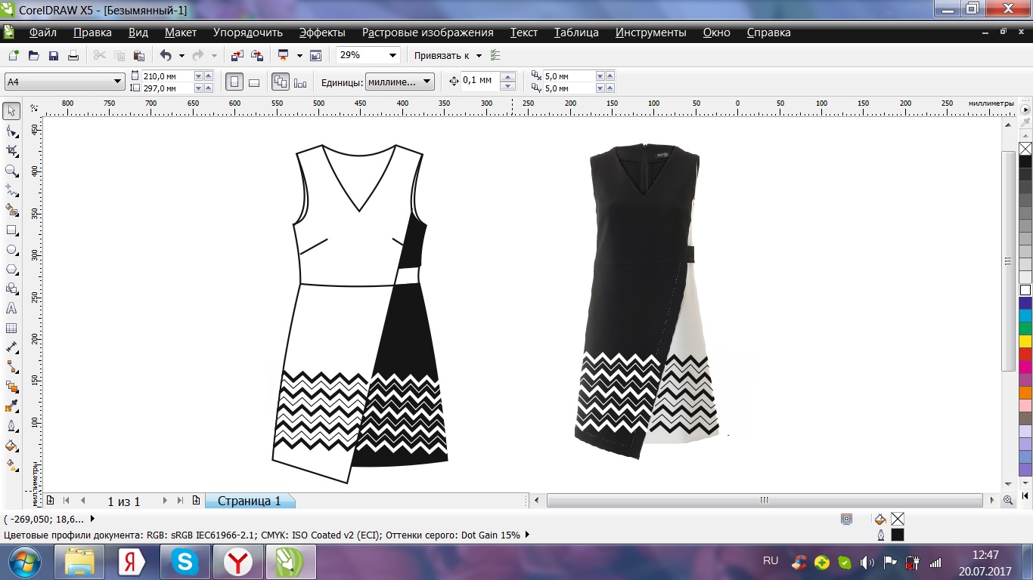Choose the Ellipse tool

pos(11,250)
